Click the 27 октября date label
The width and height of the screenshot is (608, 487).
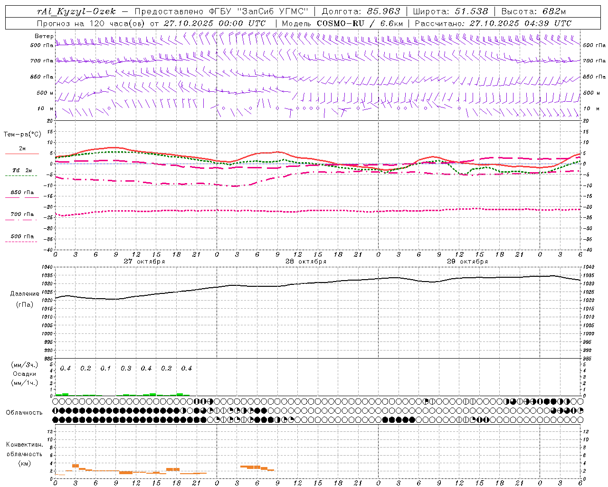click(144, 262)
